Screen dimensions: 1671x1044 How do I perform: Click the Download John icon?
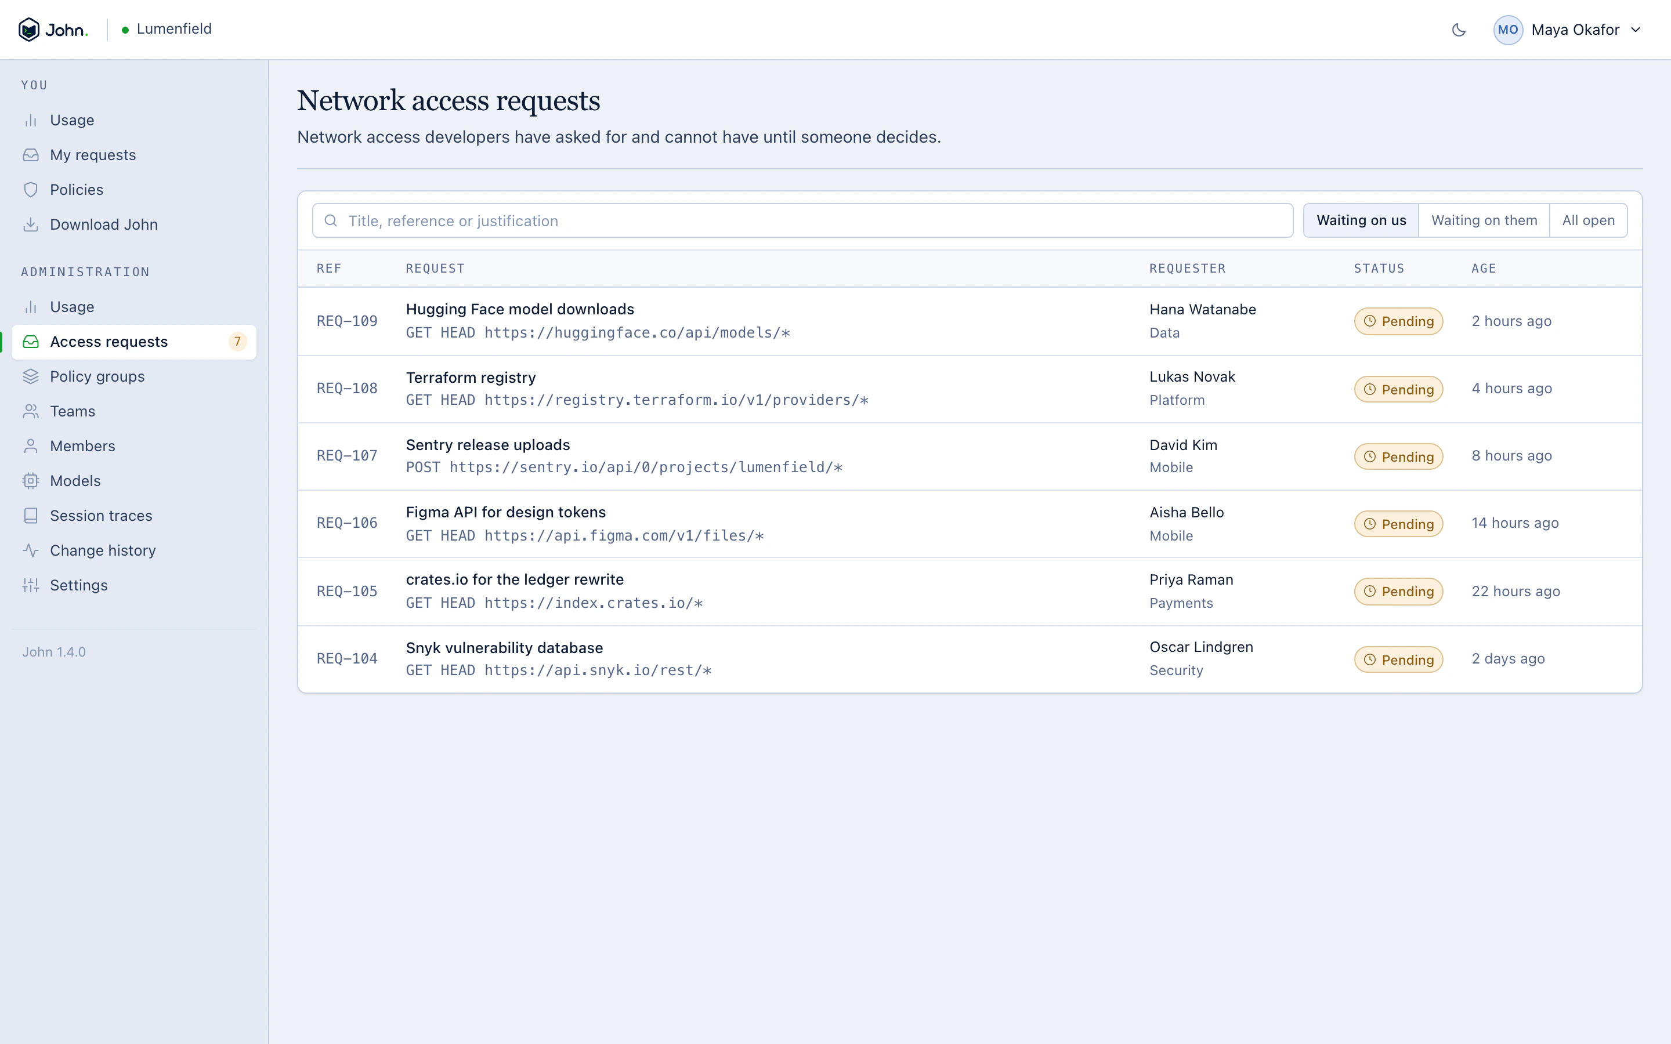30,224
